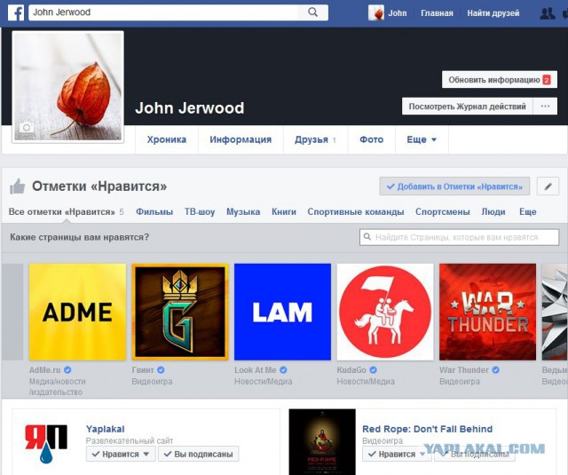Click the verified badge next to Look At Me

click(283, 370)
